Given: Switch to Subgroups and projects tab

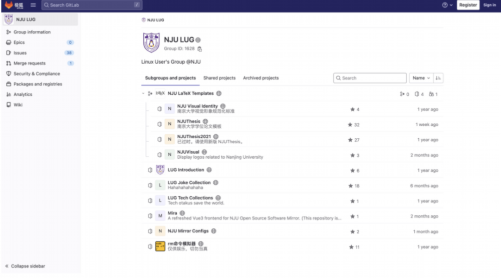Looking at the screenshot, I should tap(170, 78).
